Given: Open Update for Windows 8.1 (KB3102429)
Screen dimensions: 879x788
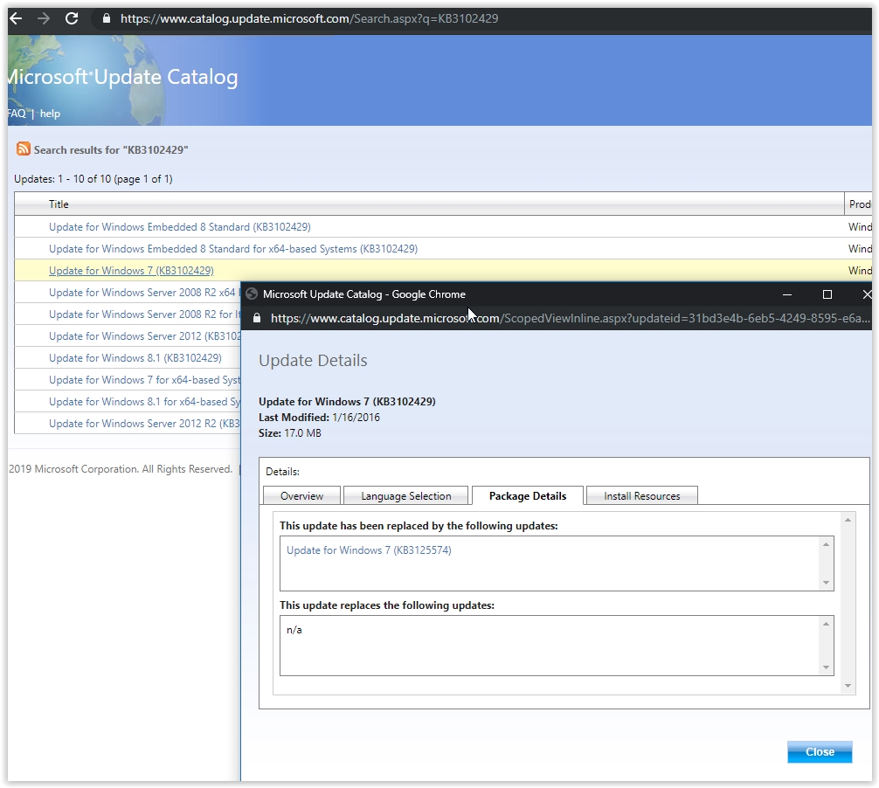Looking at the screenshot, I should pyautogui.click(x=135, y=358).
